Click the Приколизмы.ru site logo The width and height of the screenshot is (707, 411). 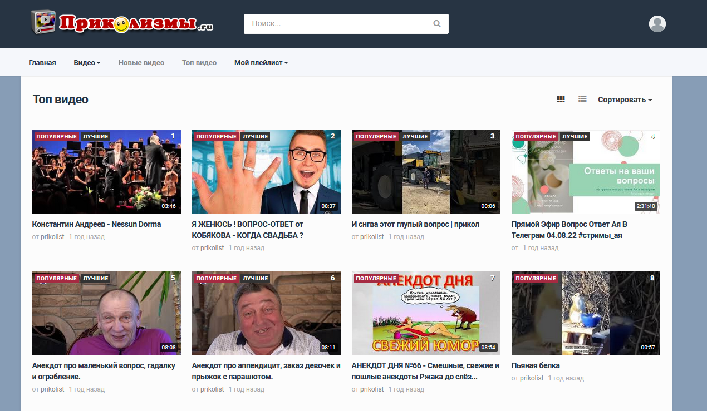coord(122,23)
